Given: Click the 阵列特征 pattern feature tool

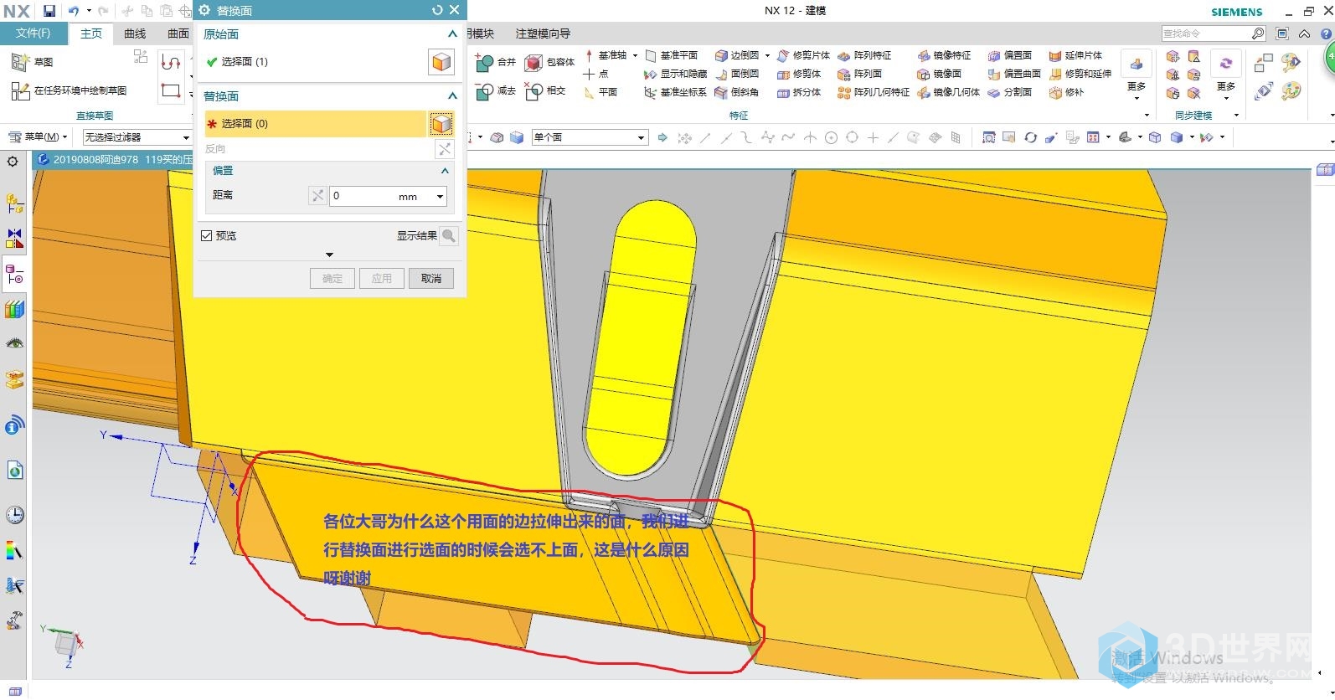Looking at the screenshot, I should 865,55.
